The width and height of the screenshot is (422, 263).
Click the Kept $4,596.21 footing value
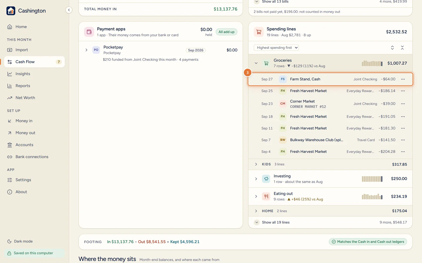(185, 242)
